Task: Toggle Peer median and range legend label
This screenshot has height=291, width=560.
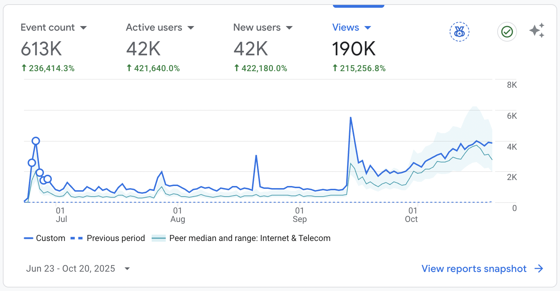Action: tap(250, 239)
